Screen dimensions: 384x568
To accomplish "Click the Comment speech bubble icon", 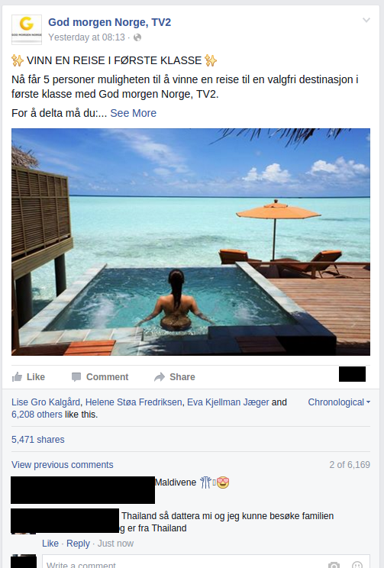I will [76, 377].
